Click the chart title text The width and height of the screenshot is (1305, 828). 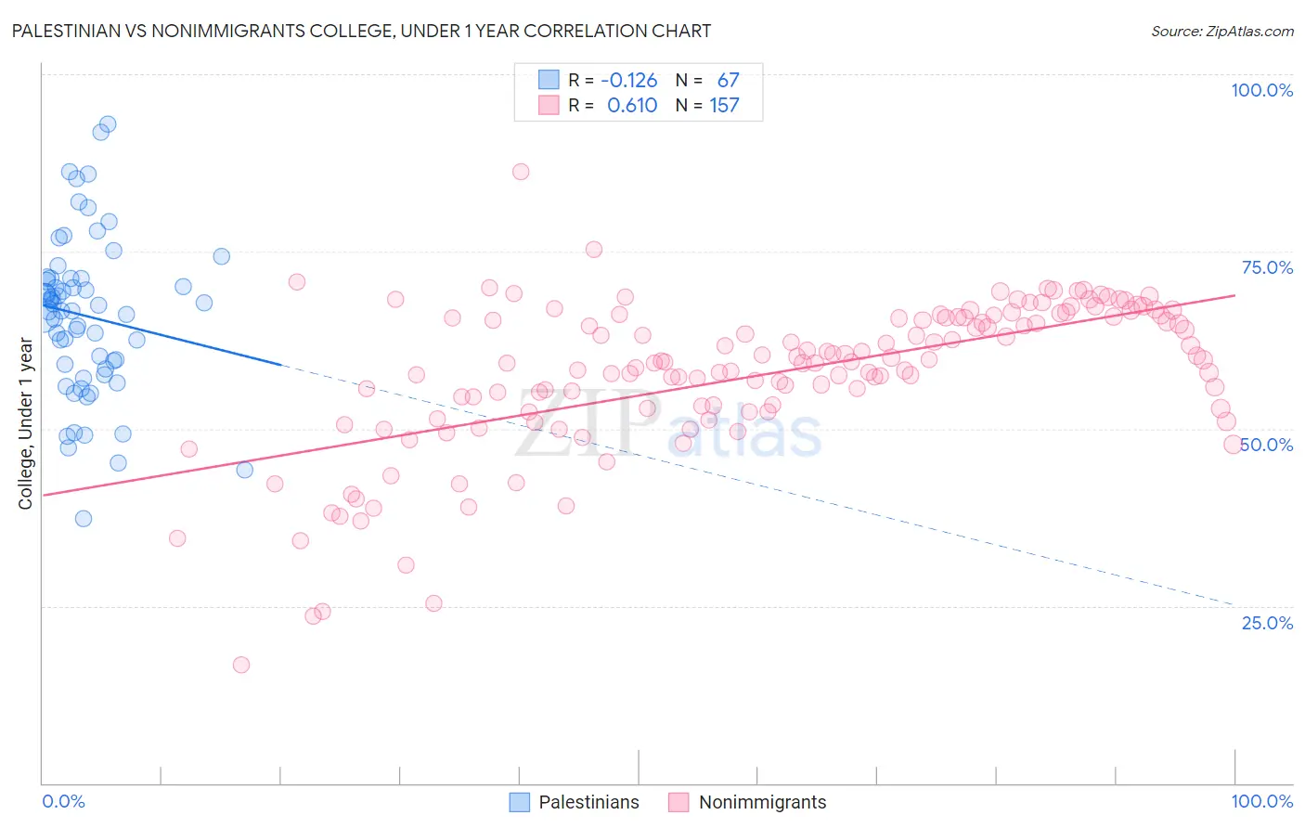[361, 31]
